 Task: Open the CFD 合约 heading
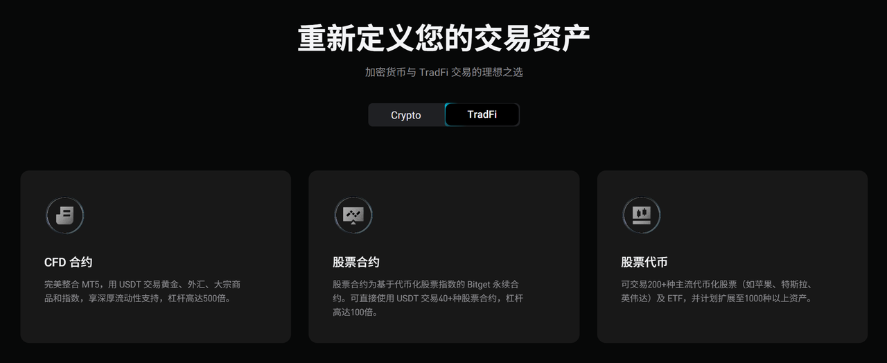68,262
